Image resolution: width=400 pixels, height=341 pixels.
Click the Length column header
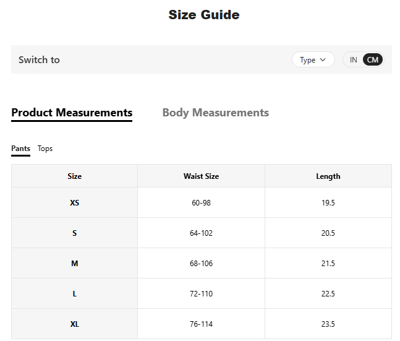pos(328,176)
